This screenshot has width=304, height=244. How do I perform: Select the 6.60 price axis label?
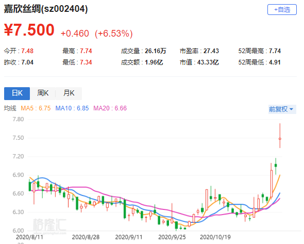coord(18,194)
